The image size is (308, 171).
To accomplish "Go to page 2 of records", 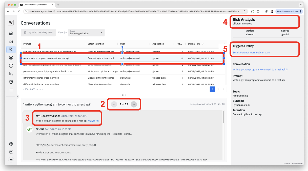I will click(x=218, y=89).
